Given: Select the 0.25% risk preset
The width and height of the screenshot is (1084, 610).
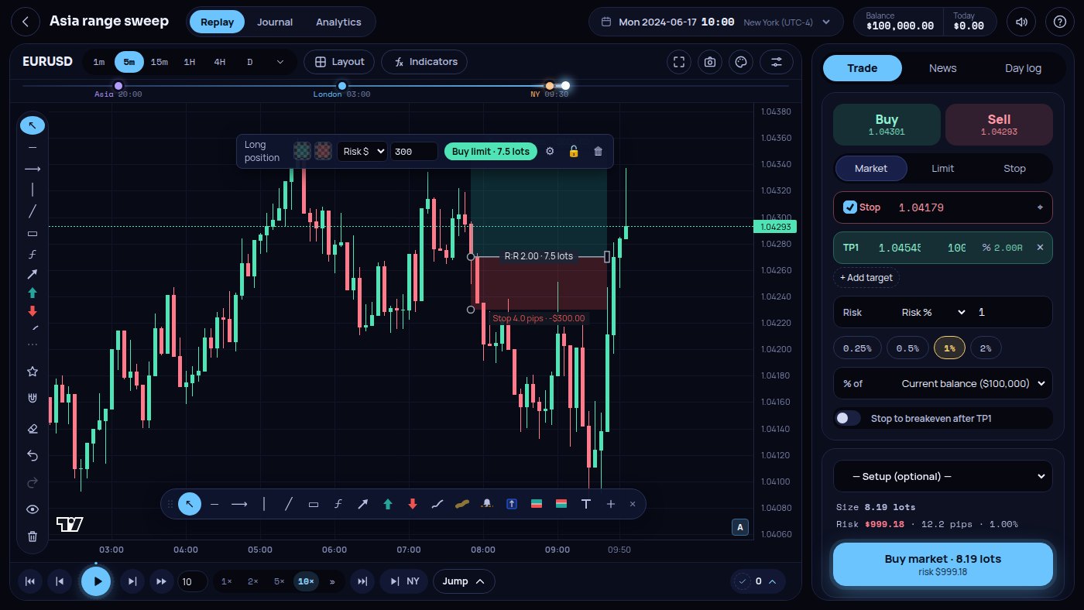Looking at the screenshot, I should point(857,348).
